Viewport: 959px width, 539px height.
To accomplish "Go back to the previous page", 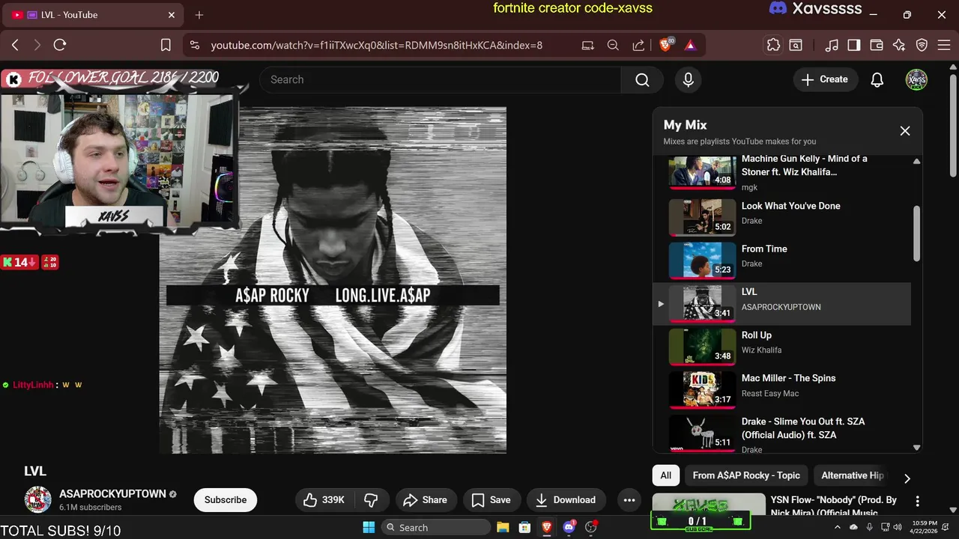I will point(15,45).
